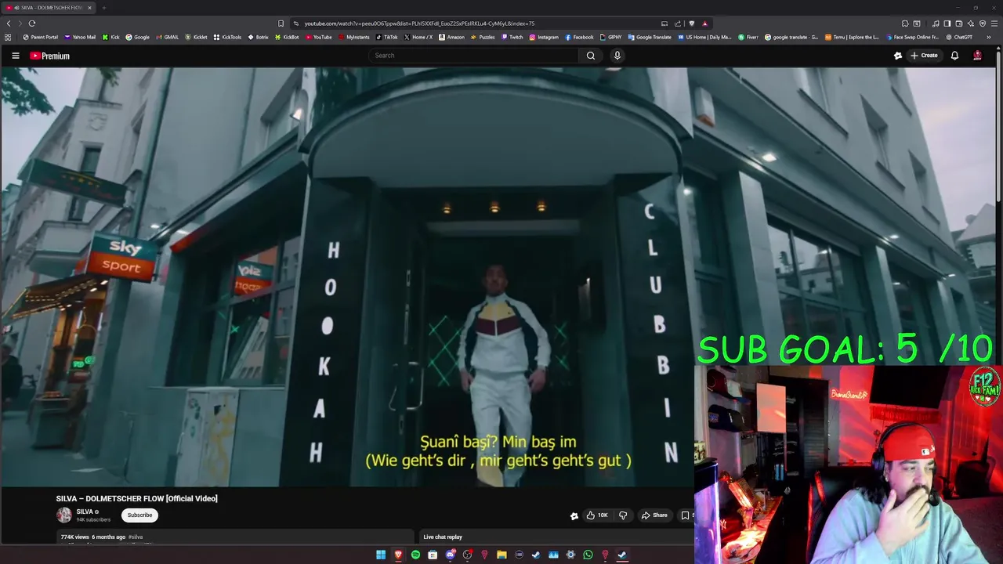1003x564 pixels.
Task: Open Twitch bookmark
Action: tap(512, 37)
